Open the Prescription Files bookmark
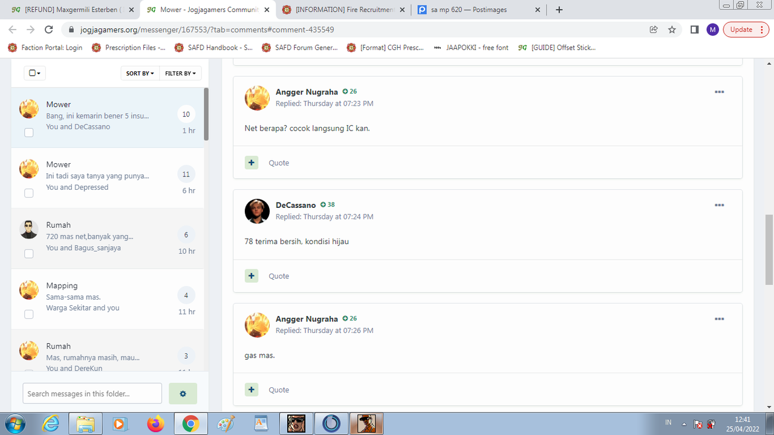Image resolution: width=774 pixels, height=435 pixels. pyautogui.click(x=129, y=48)
